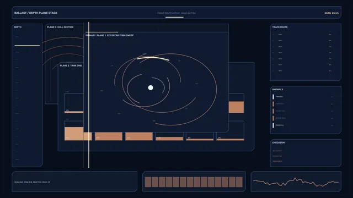Screen dimensions: 353x198
Task: Select the first cell in the reactive cell strip
Action: (148, 182)
